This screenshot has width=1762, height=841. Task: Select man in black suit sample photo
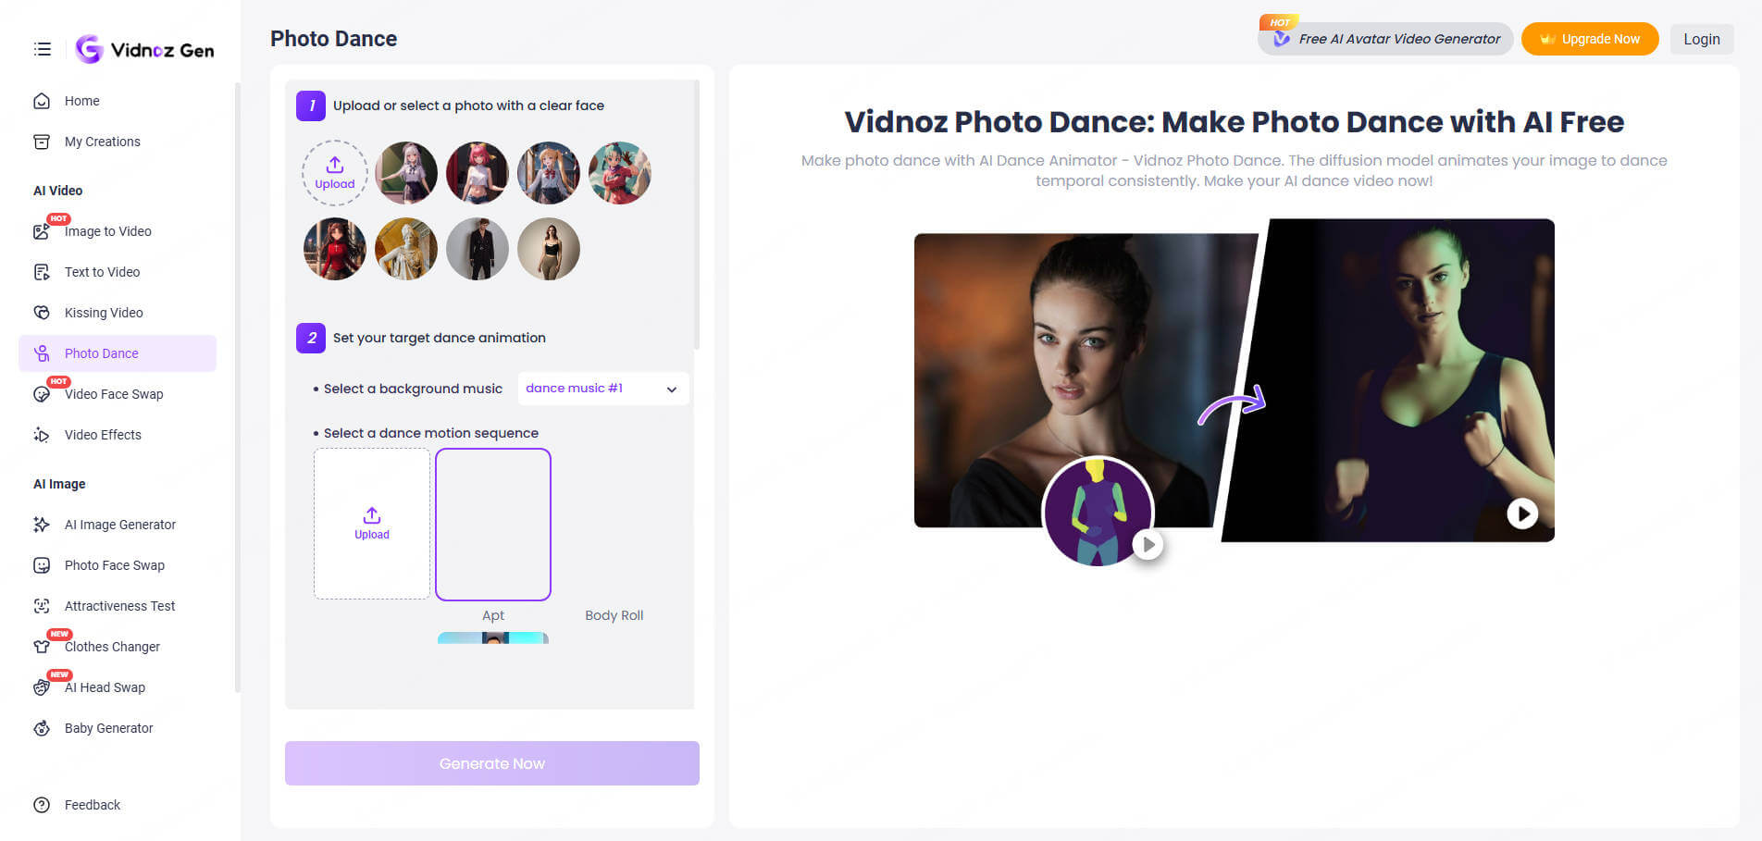click(478, 249)
